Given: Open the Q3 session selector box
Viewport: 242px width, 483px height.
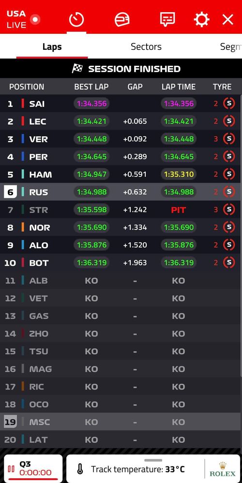Looking at the screenshot, I should pos(33,469).
